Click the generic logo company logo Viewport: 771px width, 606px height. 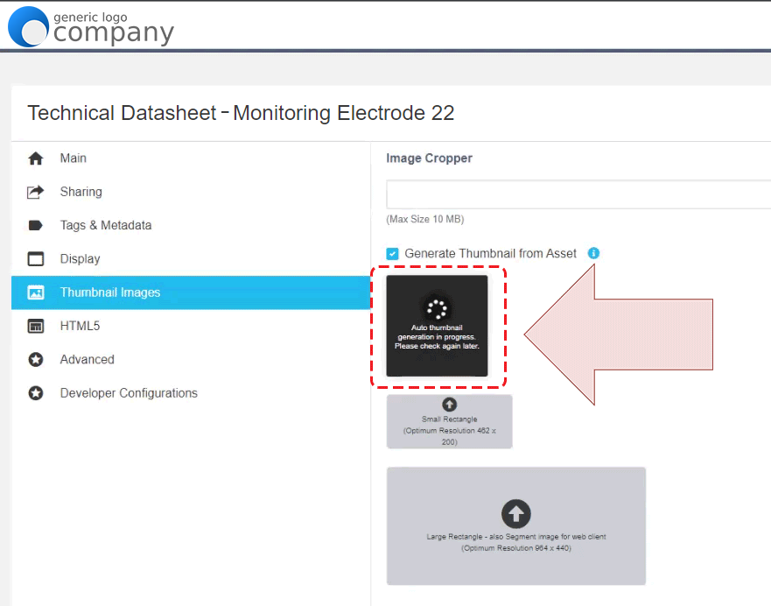(91, 26)
